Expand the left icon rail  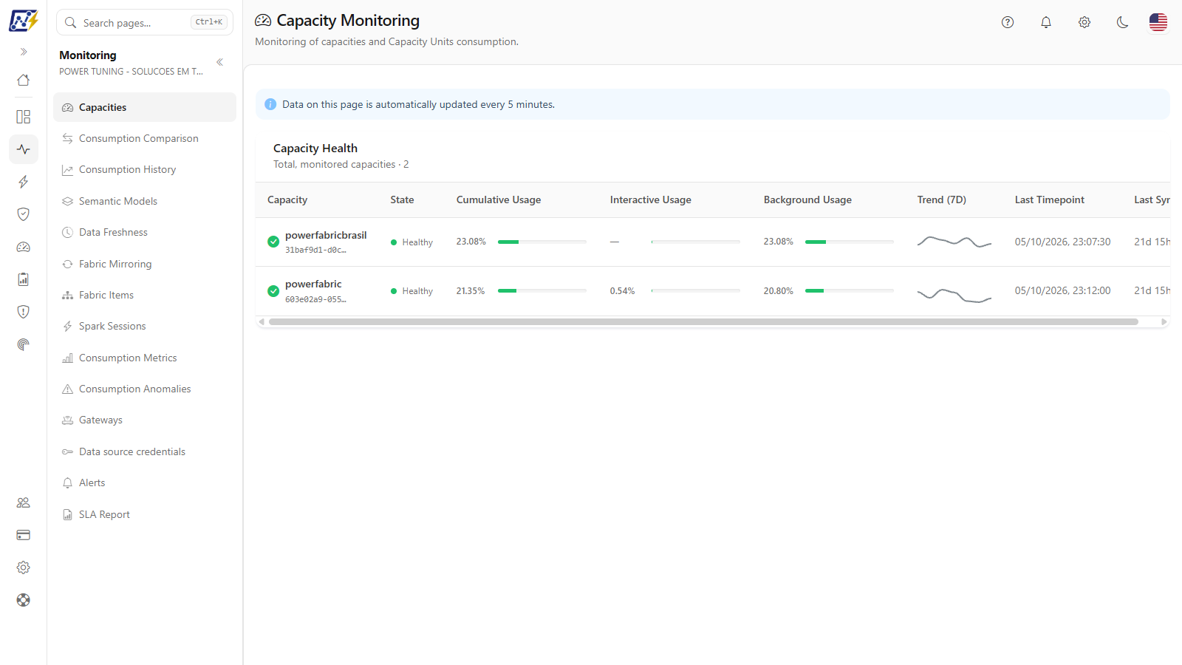click(x=24, y=52)
